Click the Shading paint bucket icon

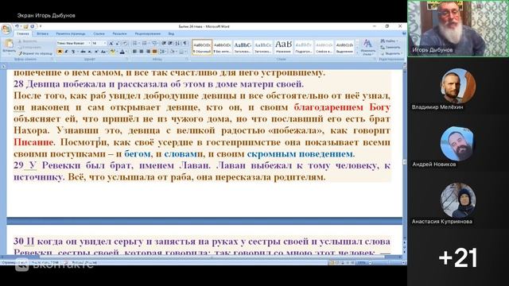172,52
